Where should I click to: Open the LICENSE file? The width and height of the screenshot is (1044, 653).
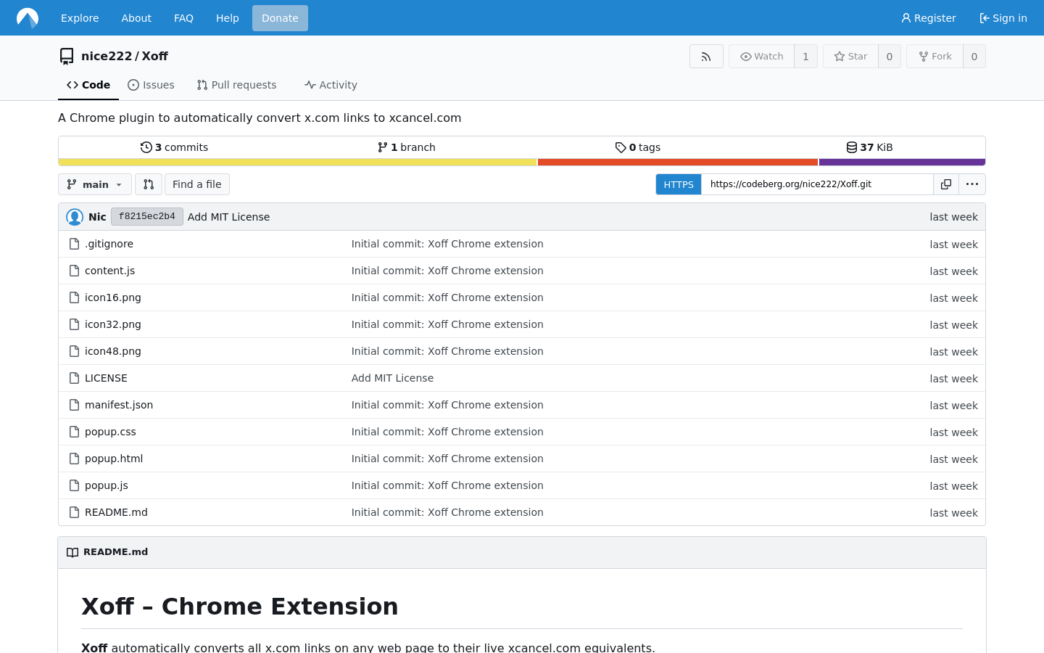coord(106,378)
